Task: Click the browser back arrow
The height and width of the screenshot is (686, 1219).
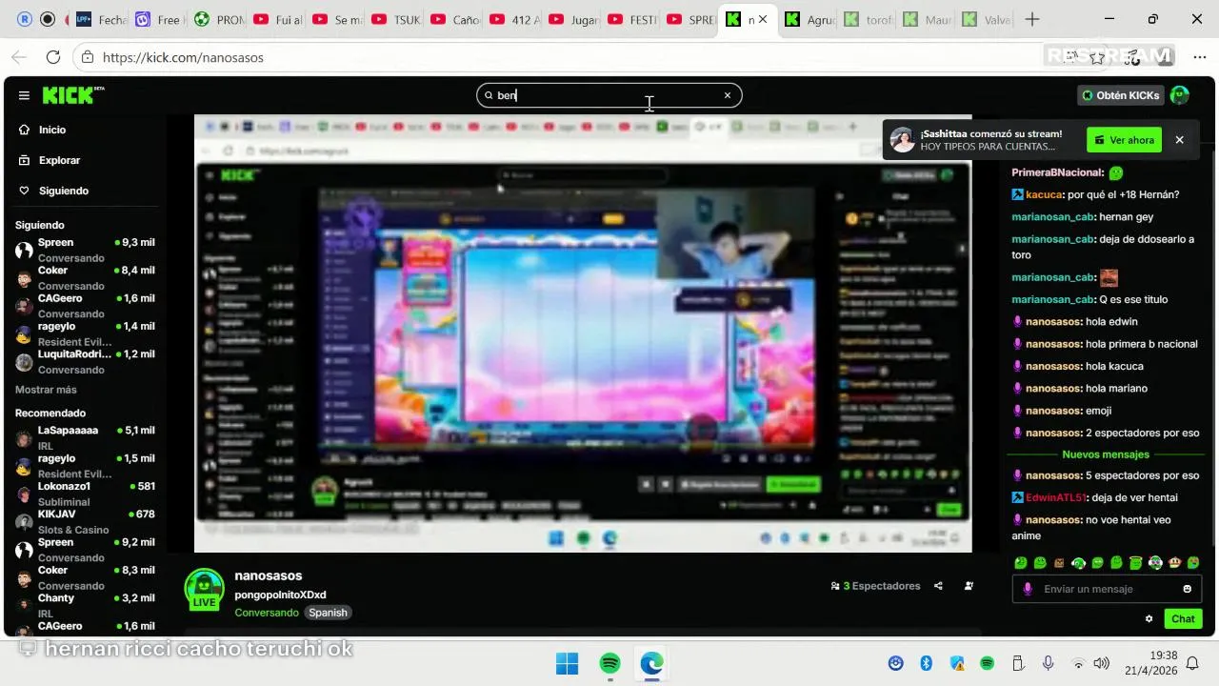Action: pyautogui.click(x=17, y=57)
